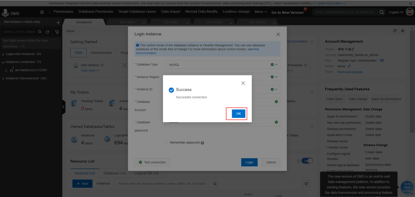Click the New instance button
Image resolution: width=415 pixels, height=197 pixels.
[82, 184]
